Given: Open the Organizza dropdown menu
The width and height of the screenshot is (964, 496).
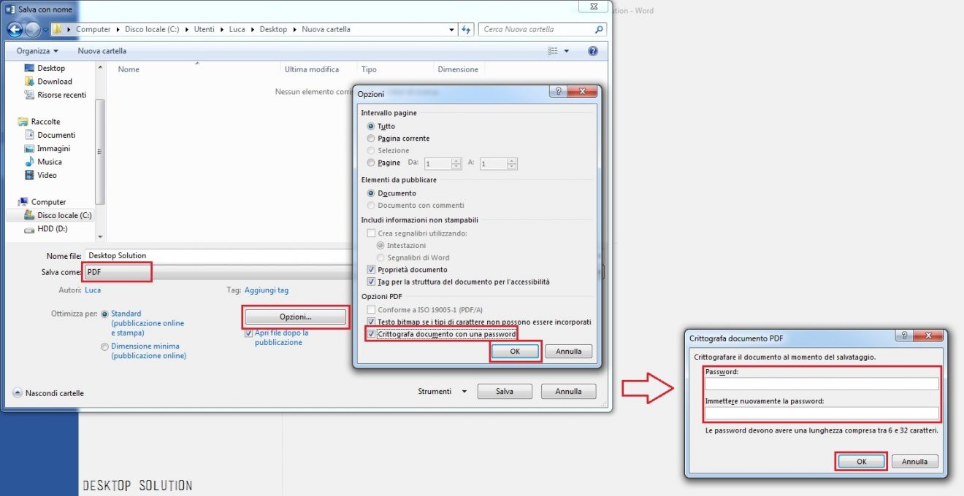Looking at the screenshot, I should click(37, 51).
